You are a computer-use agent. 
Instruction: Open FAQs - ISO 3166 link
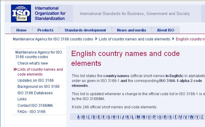31,112
